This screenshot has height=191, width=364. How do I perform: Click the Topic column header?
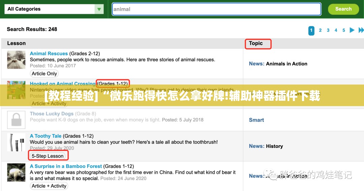point(256,43)
